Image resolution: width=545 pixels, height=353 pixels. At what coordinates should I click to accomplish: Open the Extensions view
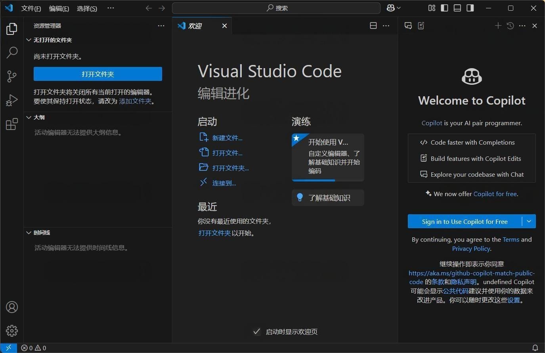pyautogui.click(x=12, y=124)
